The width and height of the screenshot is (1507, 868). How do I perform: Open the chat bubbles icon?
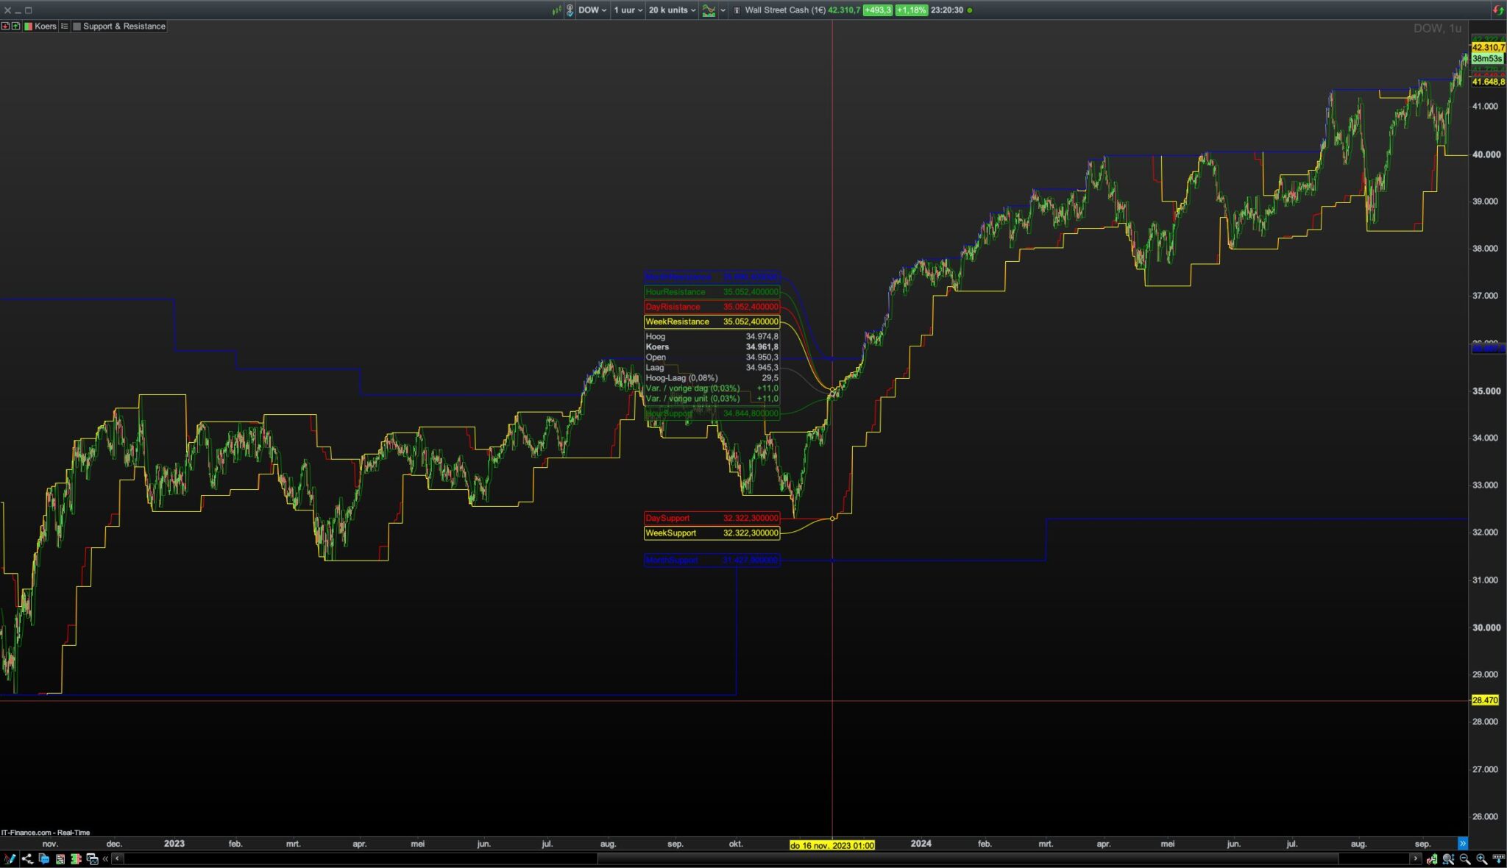(43, 859)
